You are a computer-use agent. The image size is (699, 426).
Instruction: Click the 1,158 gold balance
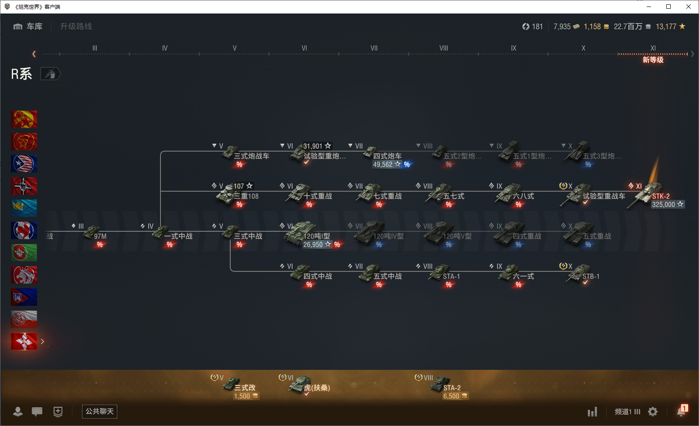[x=597, y=27]
